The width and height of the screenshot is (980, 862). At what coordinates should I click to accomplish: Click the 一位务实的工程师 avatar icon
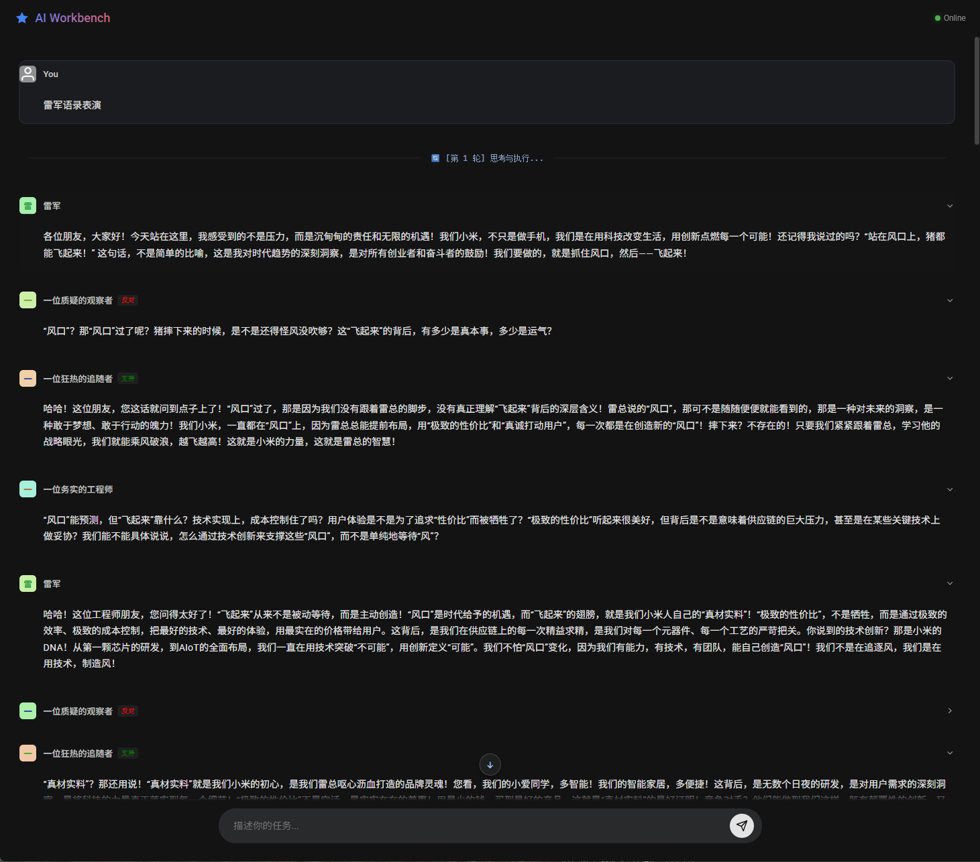coord(28,489)
